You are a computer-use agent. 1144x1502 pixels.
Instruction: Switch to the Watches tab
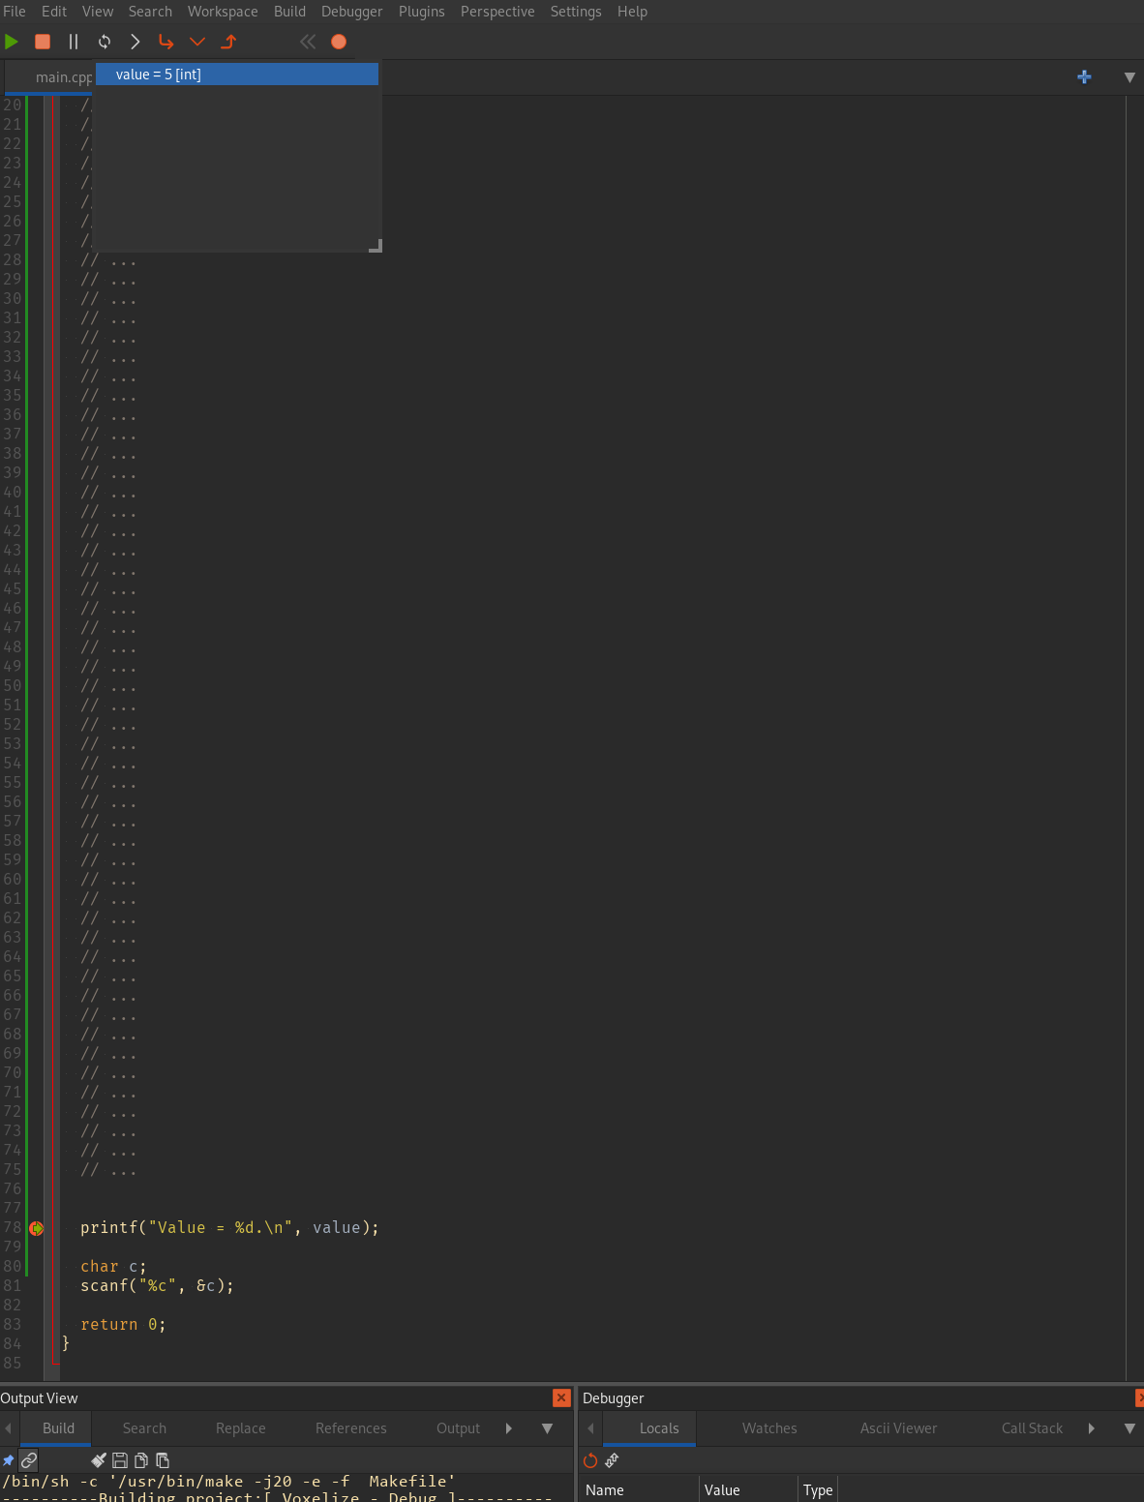click(768, 1428)
